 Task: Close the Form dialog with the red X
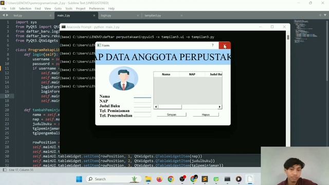pos(225,46)
